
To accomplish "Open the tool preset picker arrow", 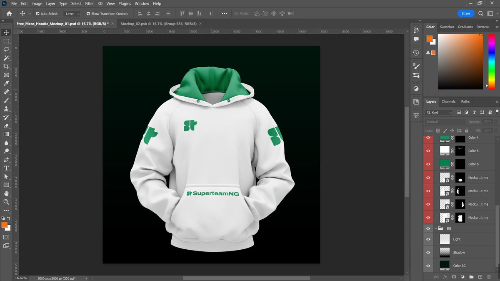I will [29, 14].
